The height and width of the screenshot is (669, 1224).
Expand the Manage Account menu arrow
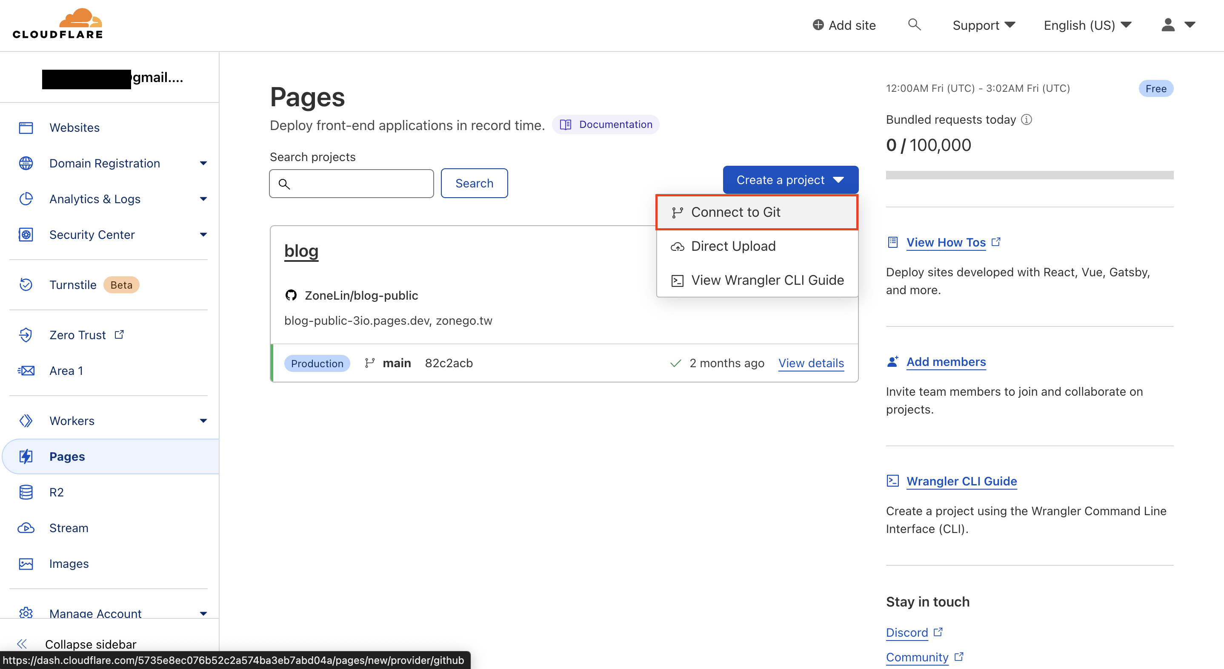(203, 613)
